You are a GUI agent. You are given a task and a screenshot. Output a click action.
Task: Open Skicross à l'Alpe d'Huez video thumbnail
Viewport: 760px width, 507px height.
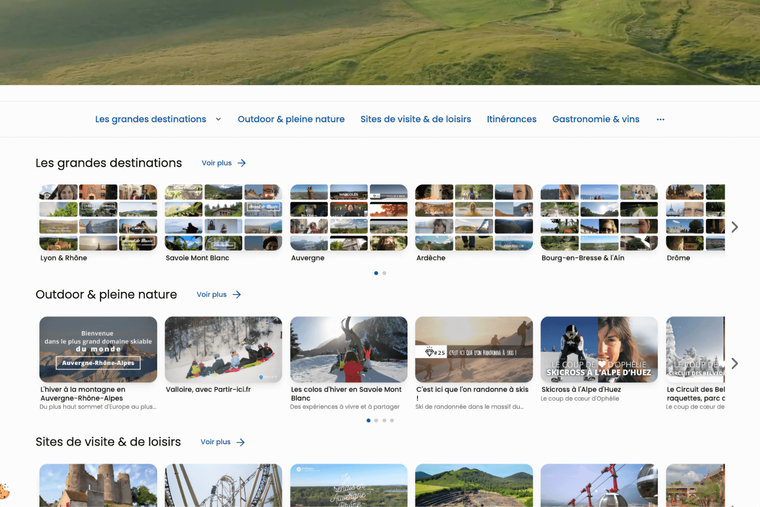coord(599,349)
